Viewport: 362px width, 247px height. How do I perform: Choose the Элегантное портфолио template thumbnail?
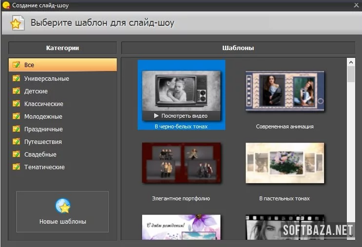coord(181,163)
